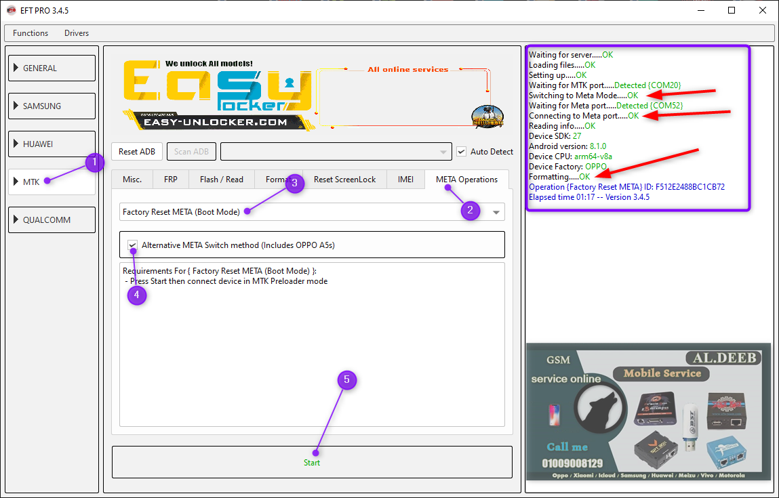The image size is (779, 498).
Task: Toggle the Auto Detect checkbox
Action: tap(462, 152)
